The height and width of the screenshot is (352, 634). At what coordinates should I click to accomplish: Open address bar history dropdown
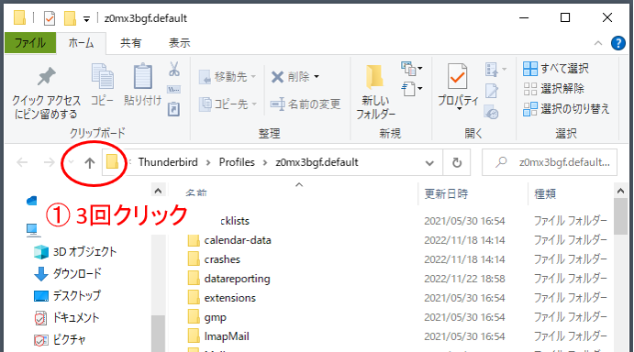click(x=429, y=162)
